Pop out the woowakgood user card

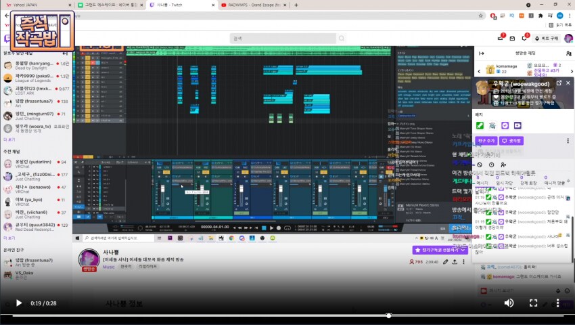click(559, 83)
